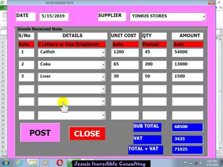Select the quantity field containing 50

154,77
